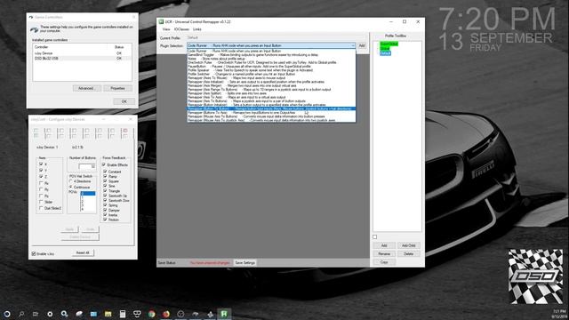Enable Slider axis checkbox
This screenshot has width=569, height=320.
[x=41, y=202]
